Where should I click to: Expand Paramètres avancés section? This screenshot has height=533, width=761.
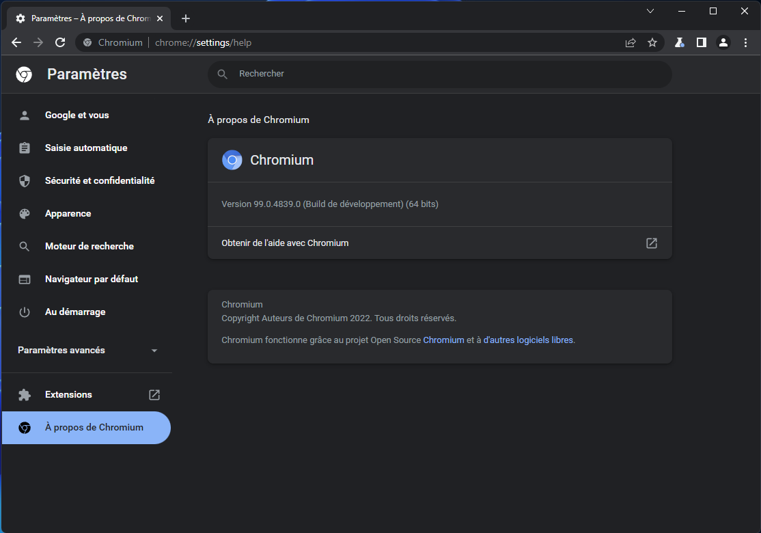(87, 350)
